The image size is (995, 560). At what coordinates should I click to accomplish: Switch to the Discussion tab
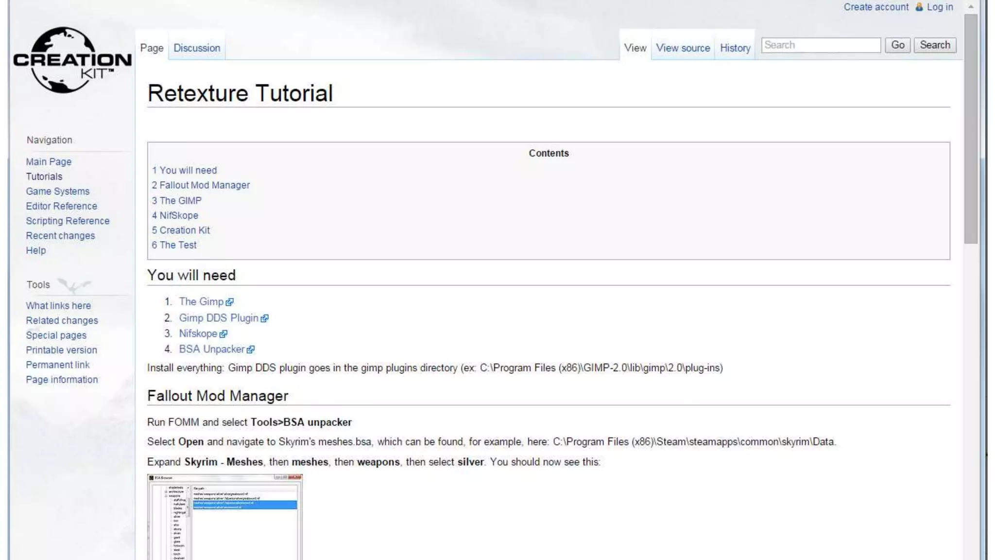tap(197, 48)
